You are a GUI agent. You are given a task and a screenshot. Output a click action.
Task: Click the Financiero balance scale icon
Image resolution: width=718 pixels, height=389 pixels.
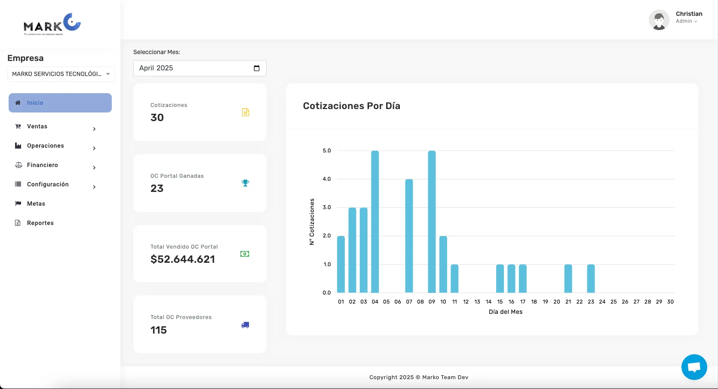pos(18,165)
